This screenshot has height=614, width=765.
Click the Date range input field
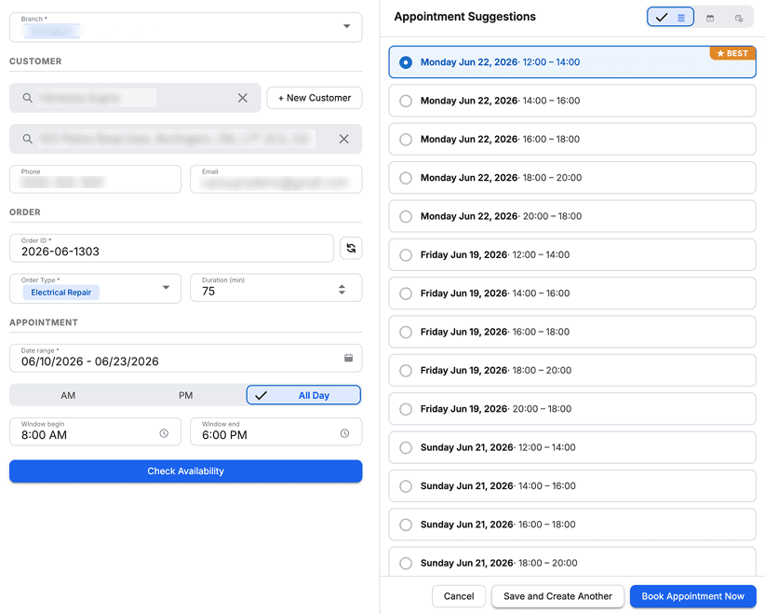click(186, 358)
